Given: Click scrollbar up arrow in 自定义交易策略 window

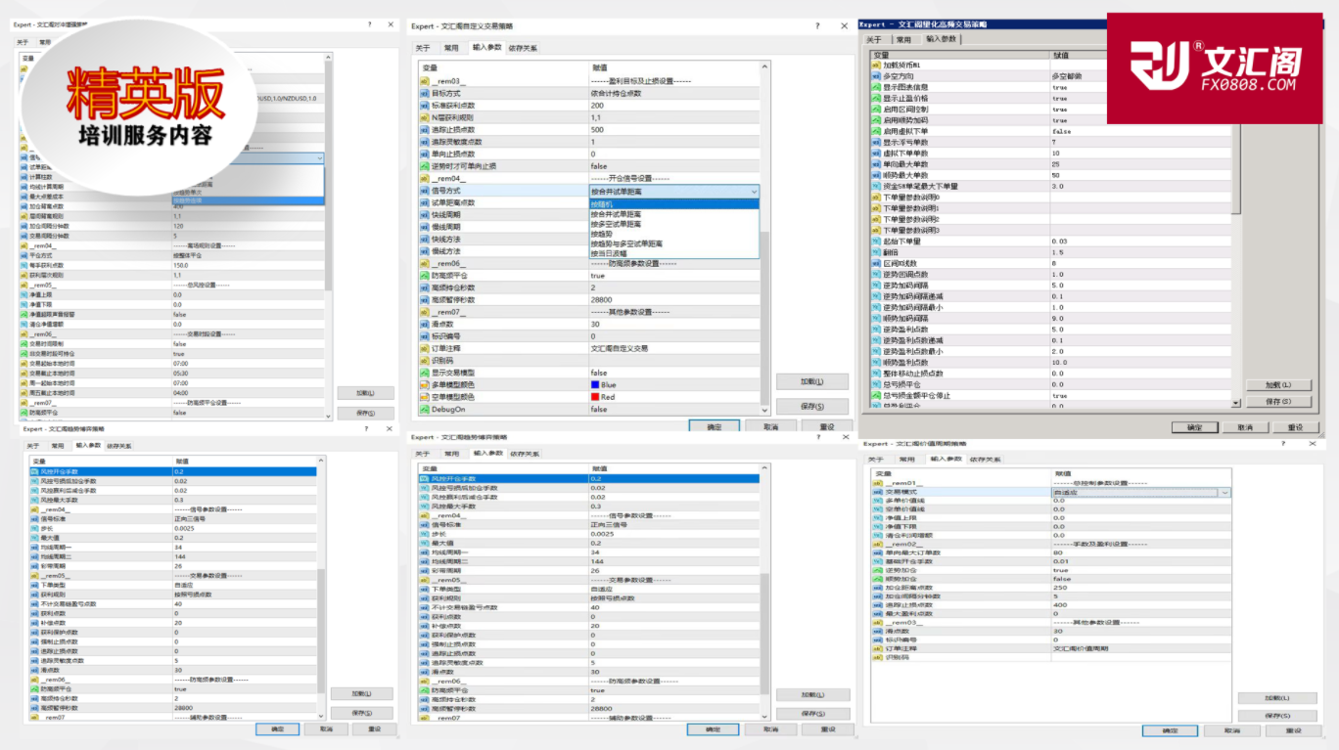Looking at the screenshot, I should 764,67.
